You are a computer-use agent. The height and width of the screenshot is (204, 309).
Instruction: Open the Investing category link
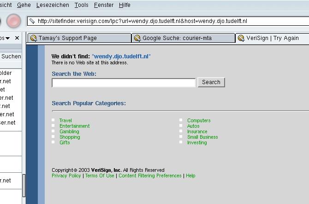pyautogui.click(x=197, y=142)
